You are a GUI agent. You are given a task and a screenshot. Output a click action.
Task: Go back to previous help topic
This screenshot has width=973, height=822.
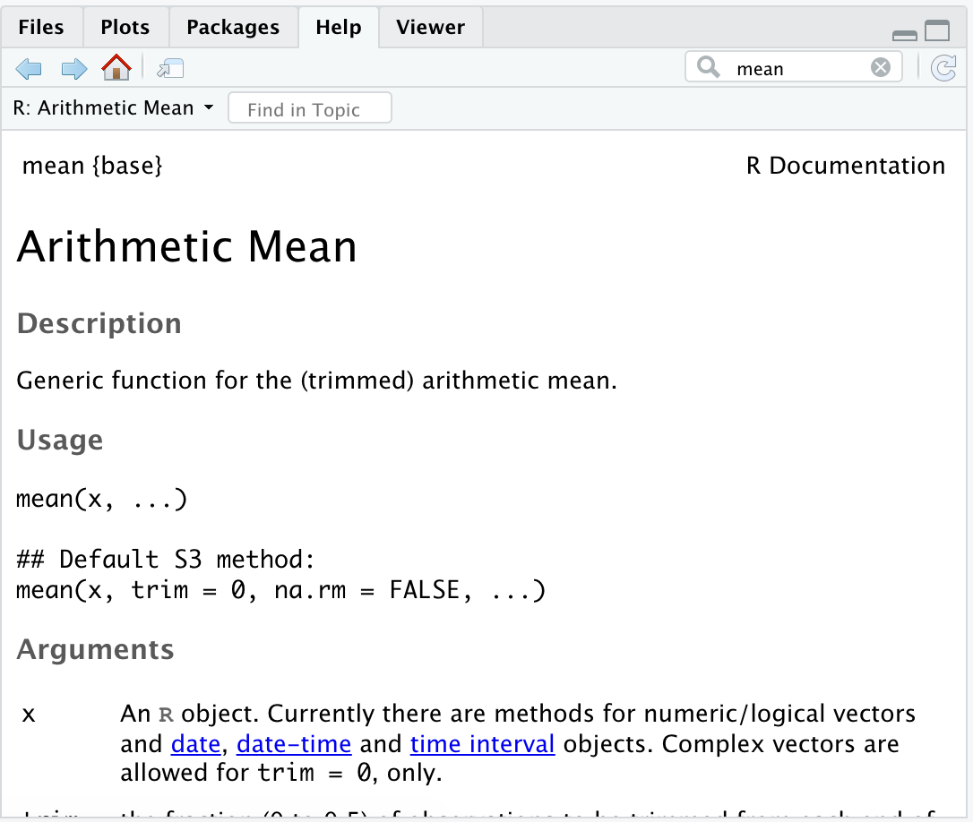point(29,68)
